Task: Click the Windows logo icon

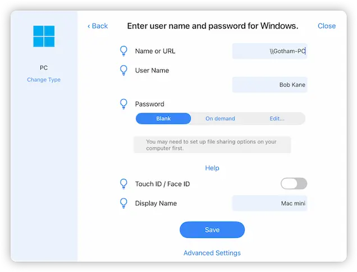Action: [44, 36]
